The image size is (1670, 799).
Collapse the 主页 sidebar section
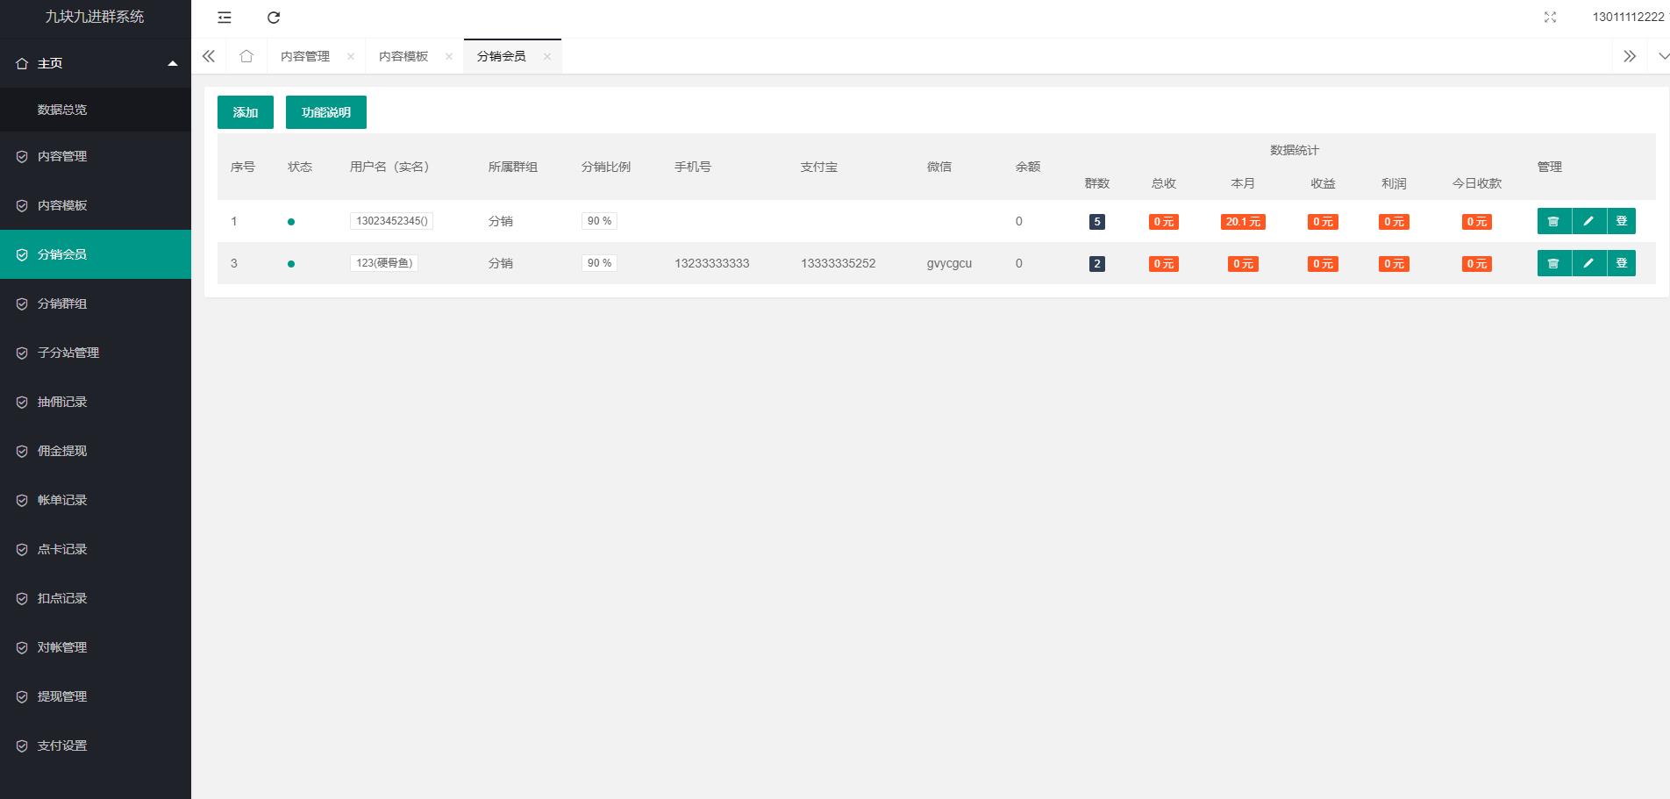tap(173, 63)
